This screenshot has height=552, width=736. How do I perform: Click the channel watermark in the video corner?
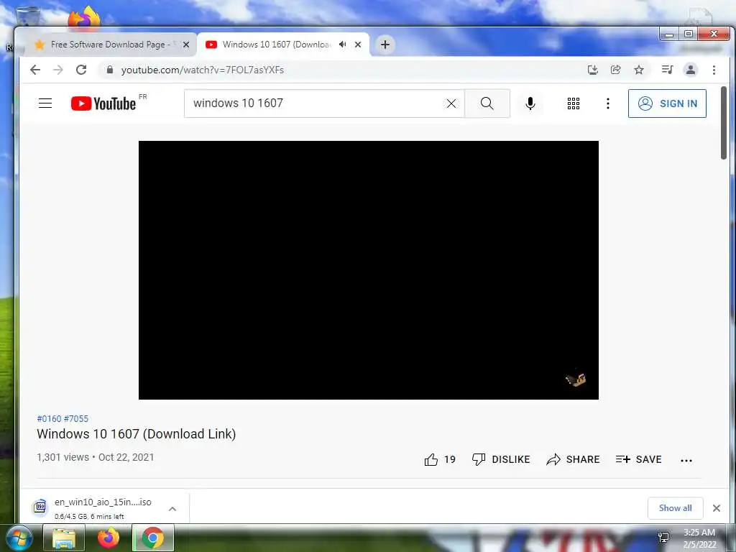tap(576, 379)
